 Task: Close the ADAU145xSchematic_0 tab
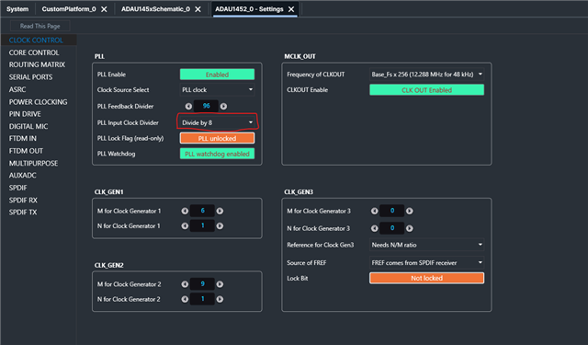coord(198,9)
